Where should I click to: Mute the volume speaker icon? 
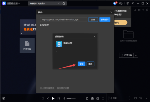pos(64,98)
